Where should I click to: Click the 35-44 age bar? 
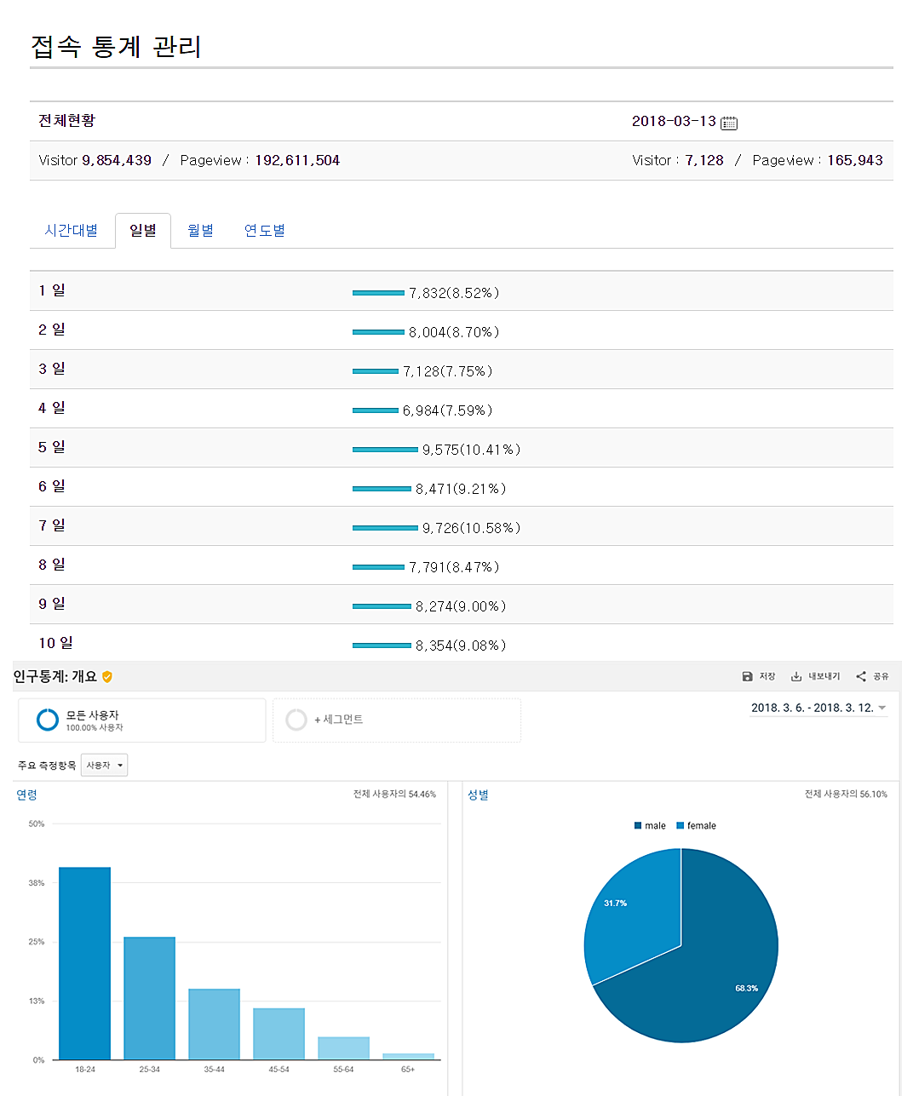tap(214, 1024)
